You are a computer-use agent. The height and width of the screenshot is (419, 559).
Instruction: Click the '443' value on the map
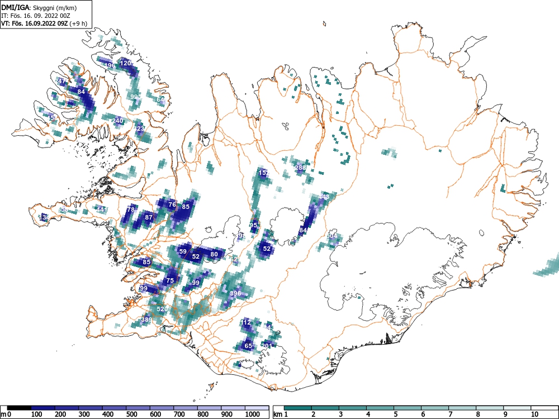pos(324,197)
